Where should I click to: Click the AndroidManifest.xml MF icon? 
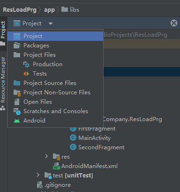pyautogui.click(x=56, y=166)
